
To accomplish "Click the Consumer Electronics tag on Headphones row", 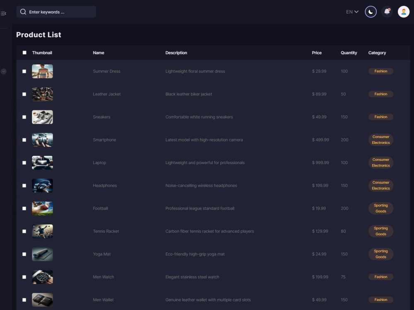I will pos(381,185).
